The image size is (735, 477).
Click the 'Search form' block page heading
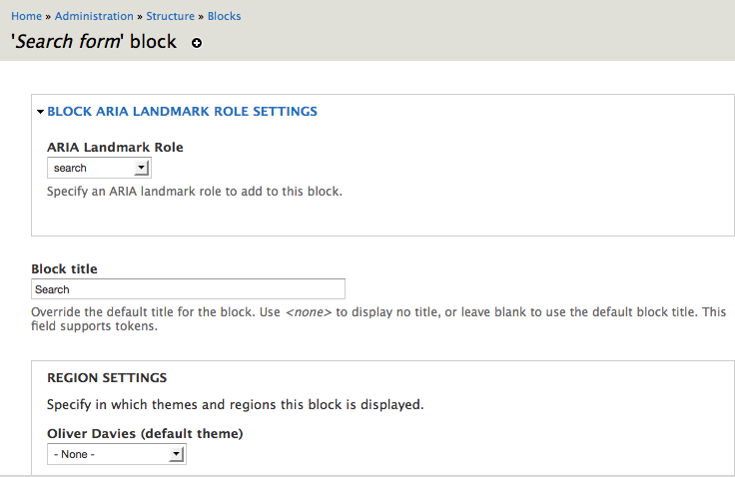[x=93, y=42]
